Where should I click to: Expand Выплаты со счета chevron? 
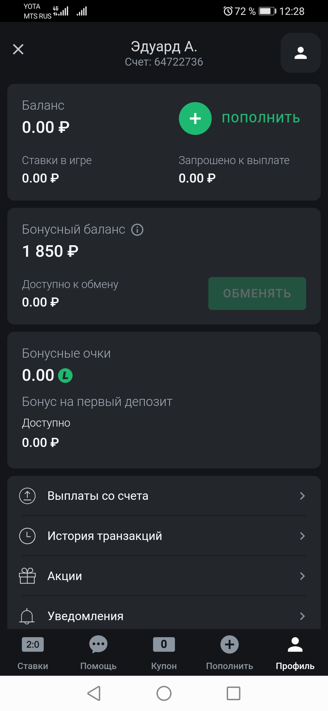[x=302, y=496]
